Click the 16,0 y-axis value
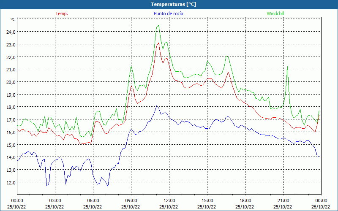 click(x=11, y=133)
